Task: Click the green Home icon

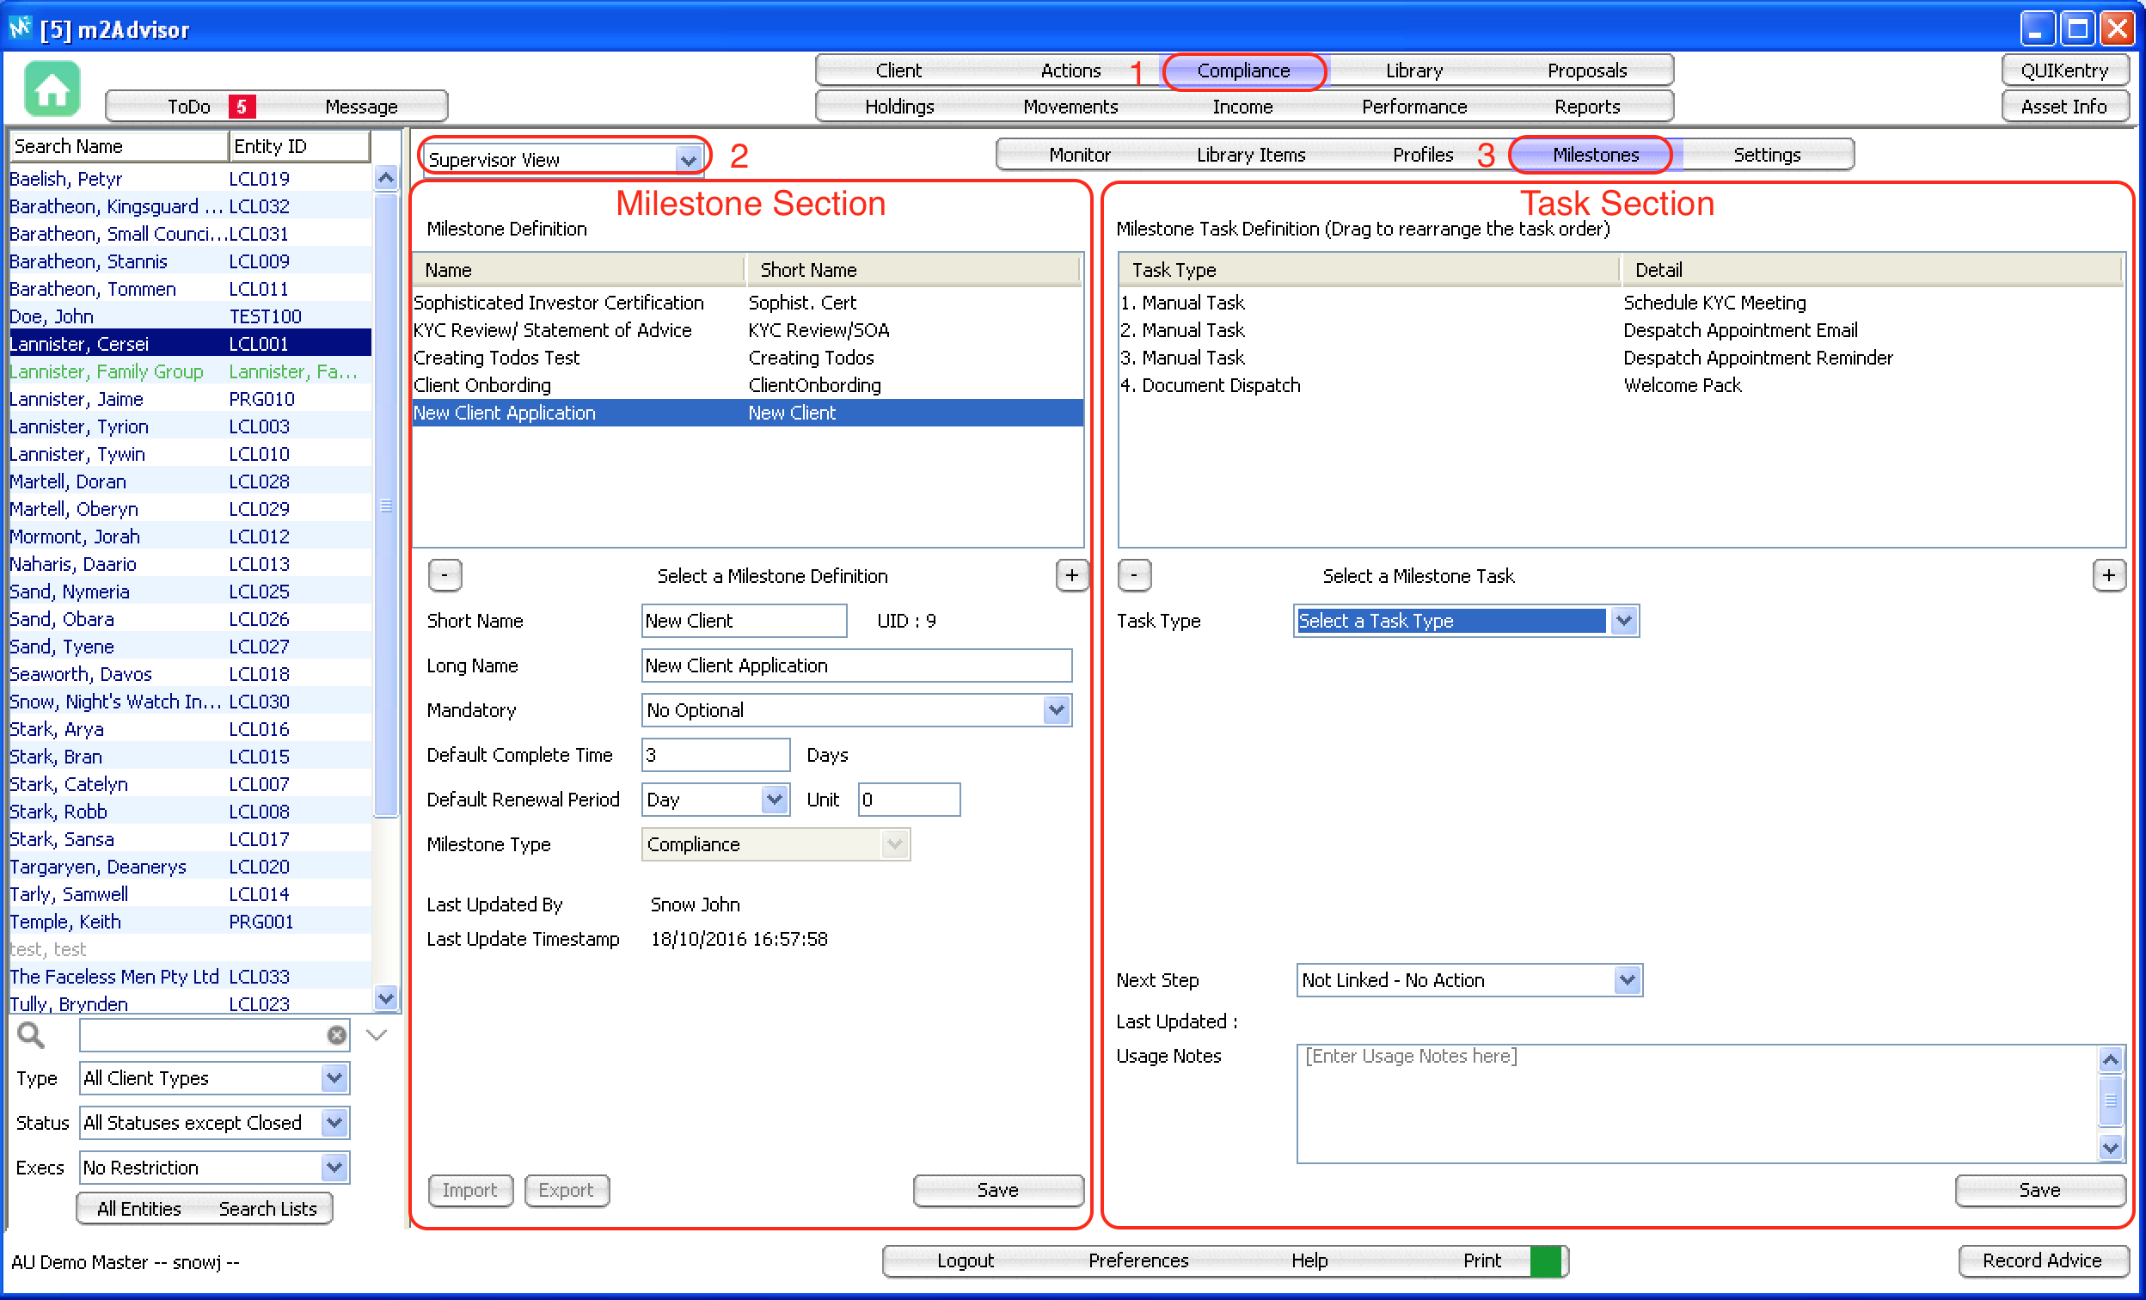Action: tap(52, 89)
